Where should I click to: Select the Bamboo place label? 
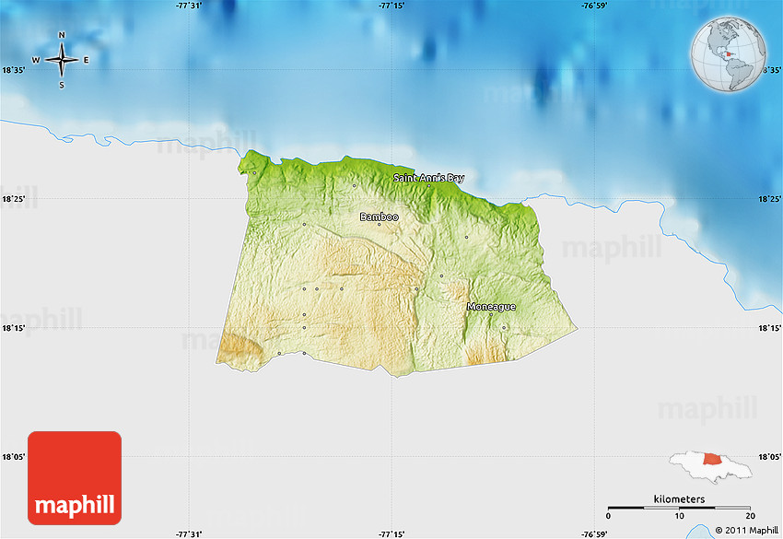pyautogui.click(x=379, y=217)
